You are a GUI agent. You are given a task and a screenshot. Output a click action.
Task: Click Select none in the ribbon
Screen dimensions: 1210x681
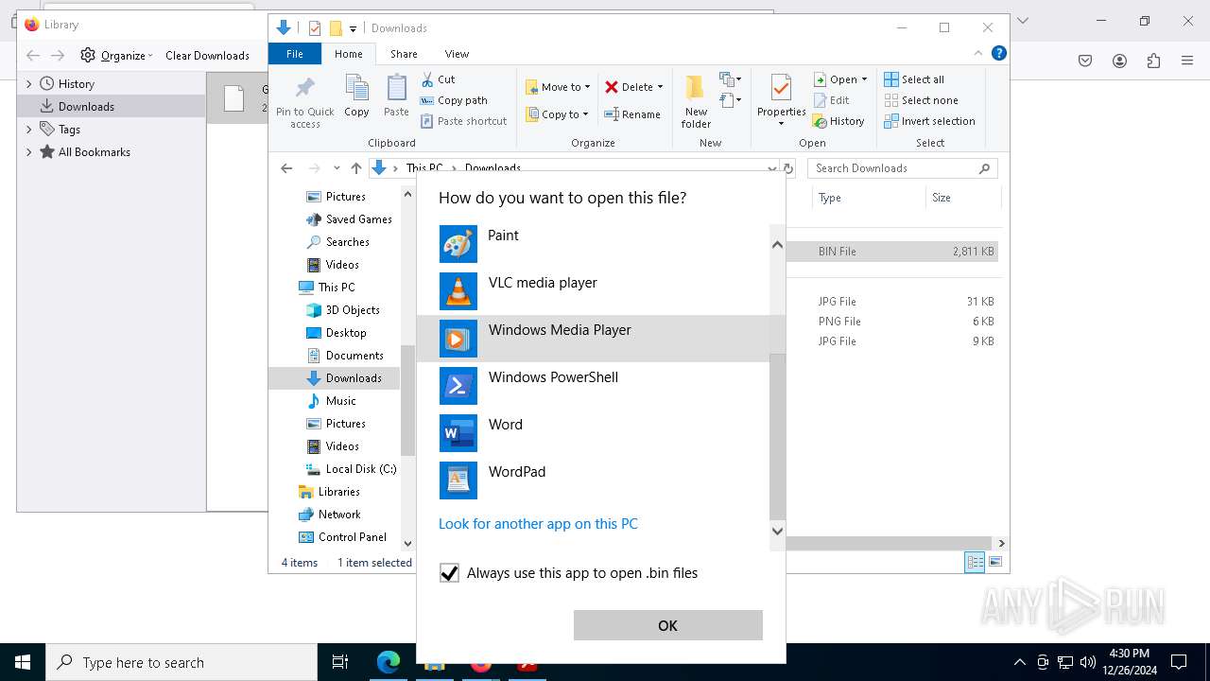tap(922, 100)
